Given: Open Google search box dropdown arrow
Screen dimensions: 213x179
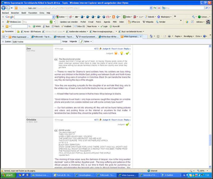Looking at the screenshot, I should pos(54,17).
